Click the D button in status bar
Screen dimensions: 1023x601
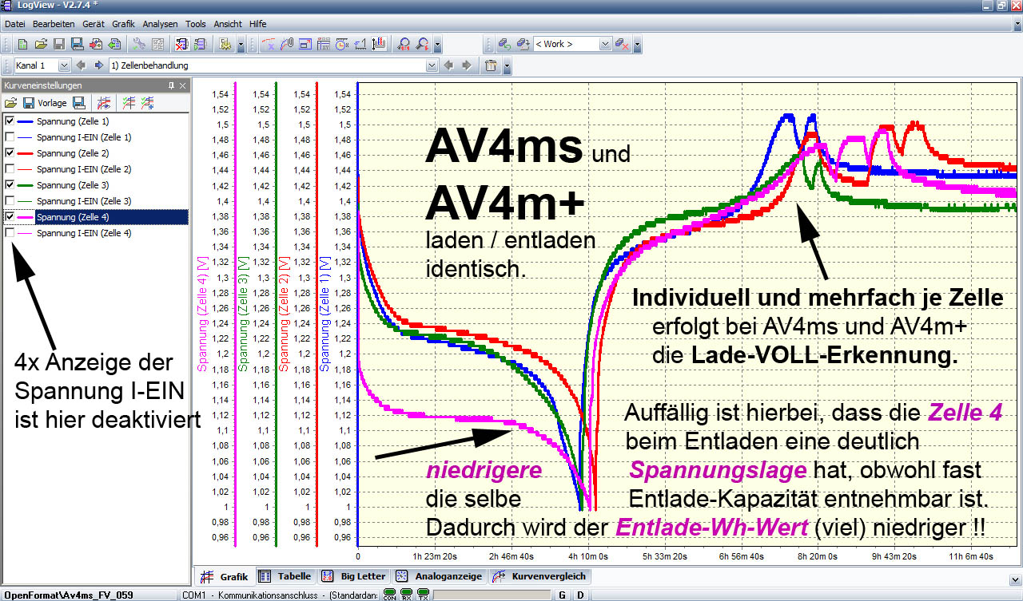(x=579, y=595)
